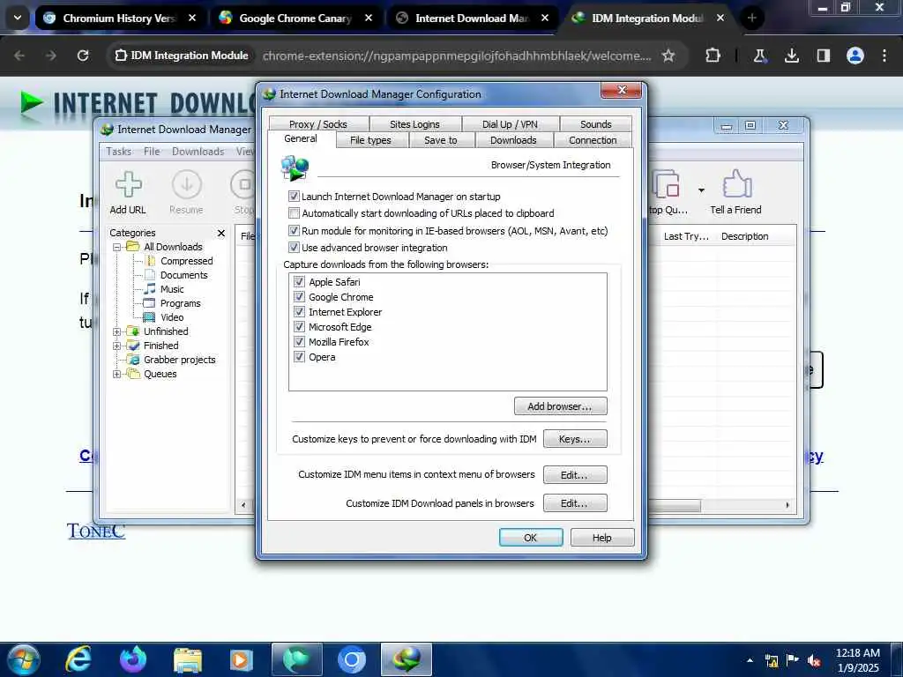
Task: Uncheck Opera browser
Action: pos(299,356)
